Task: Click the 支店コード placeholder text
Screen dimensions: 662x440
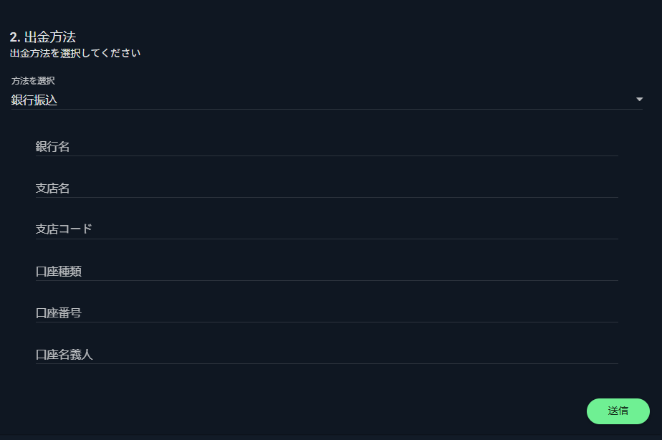Action: 64,229
